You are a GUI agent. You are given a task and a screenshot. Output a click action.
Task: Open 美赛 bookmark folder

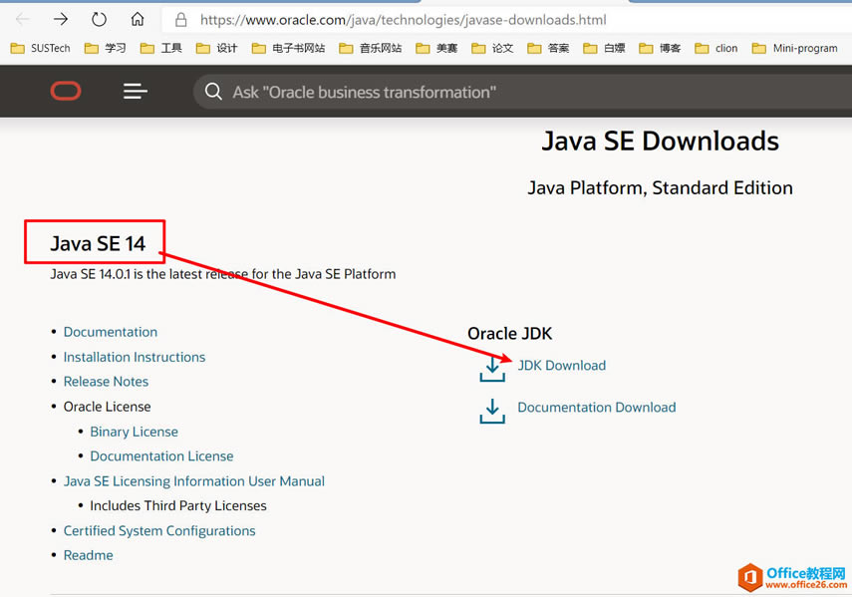click(x=436, y=49)
